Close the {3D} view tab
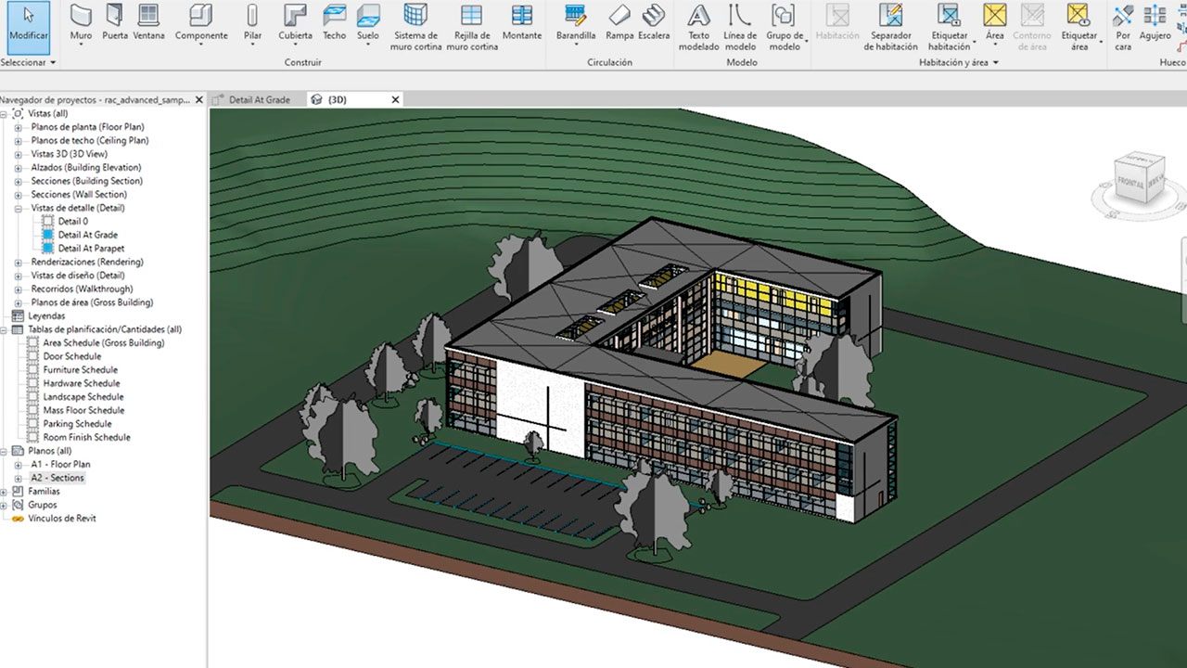 (396, 99)
